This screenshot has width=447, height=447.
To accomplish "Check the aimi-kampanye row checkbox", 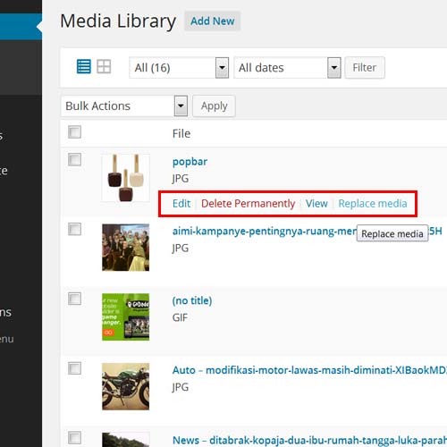I will [x=74, y=229].
